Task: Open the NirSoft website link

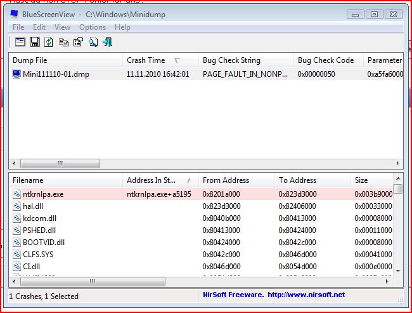Action: (x=306, y=295)
